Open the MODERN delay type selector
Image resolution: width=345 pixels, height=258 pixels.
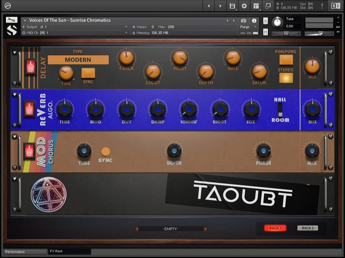pos(78,60)
